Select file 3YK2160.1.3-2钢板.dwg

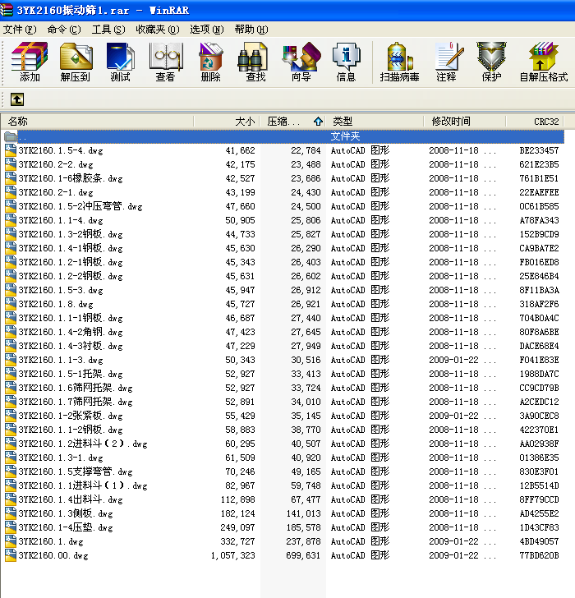71,234
